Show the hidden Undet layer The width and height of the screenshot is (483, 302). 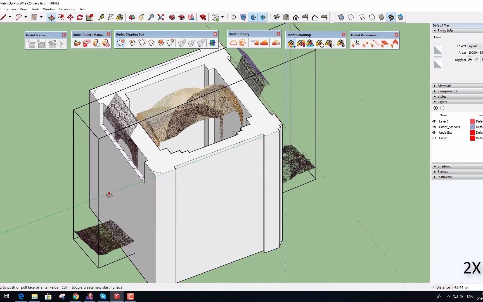coord(434,138)
